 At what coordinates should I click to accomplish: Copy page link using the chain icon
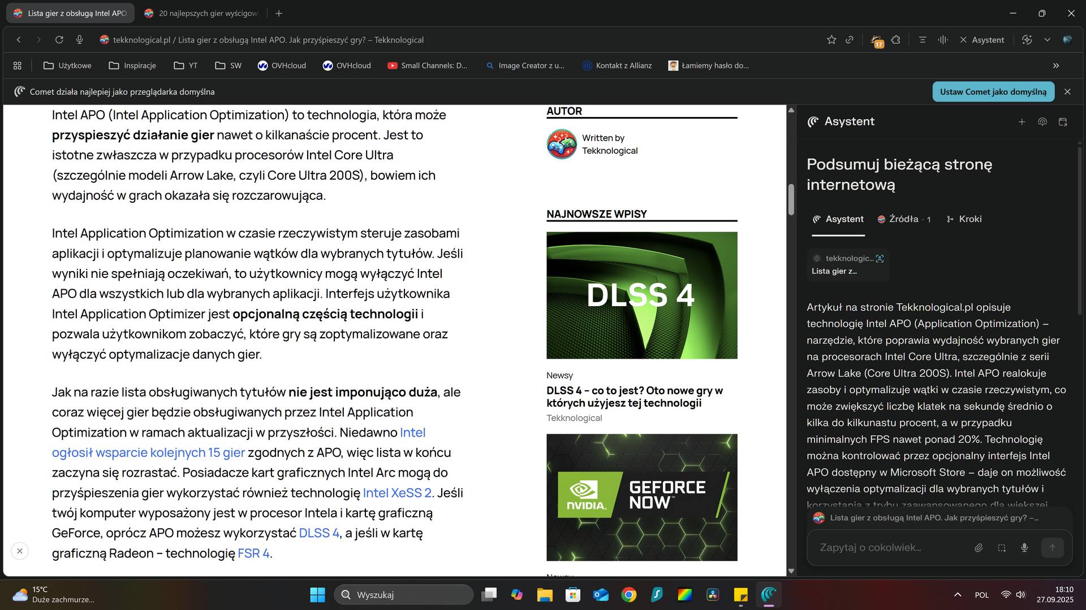tap(850, 40)
